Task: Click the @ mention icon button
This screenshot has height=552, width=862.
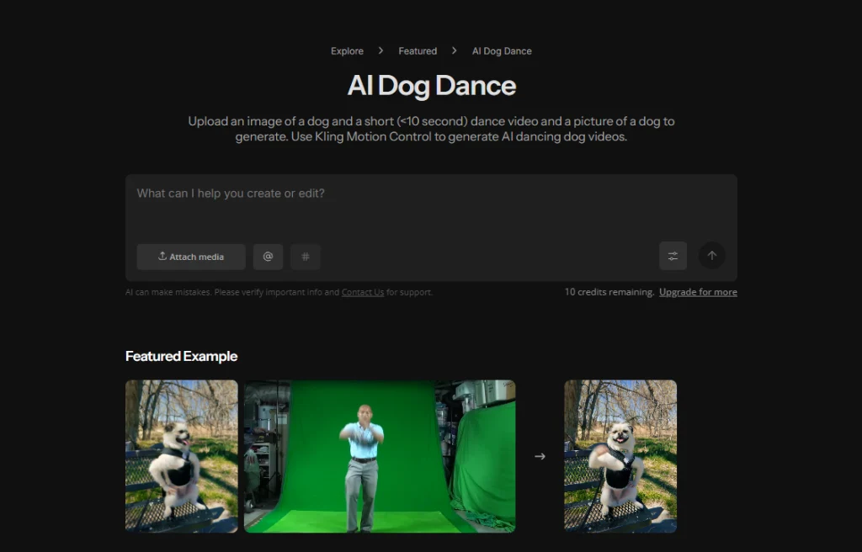Action: 268,257
